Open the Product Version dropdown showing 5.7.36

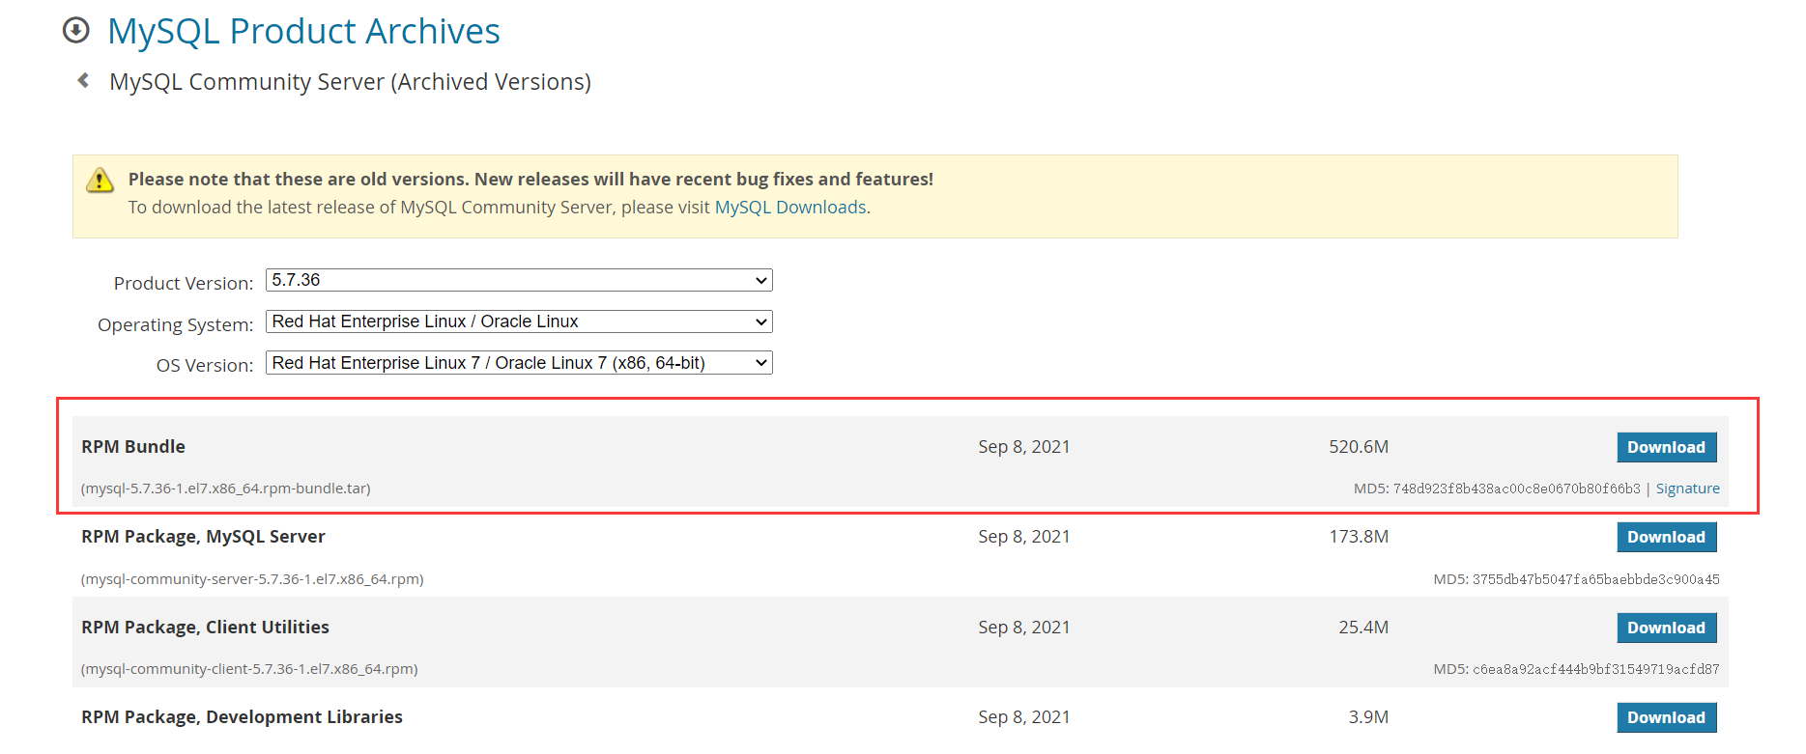click(x=519, y=280)
